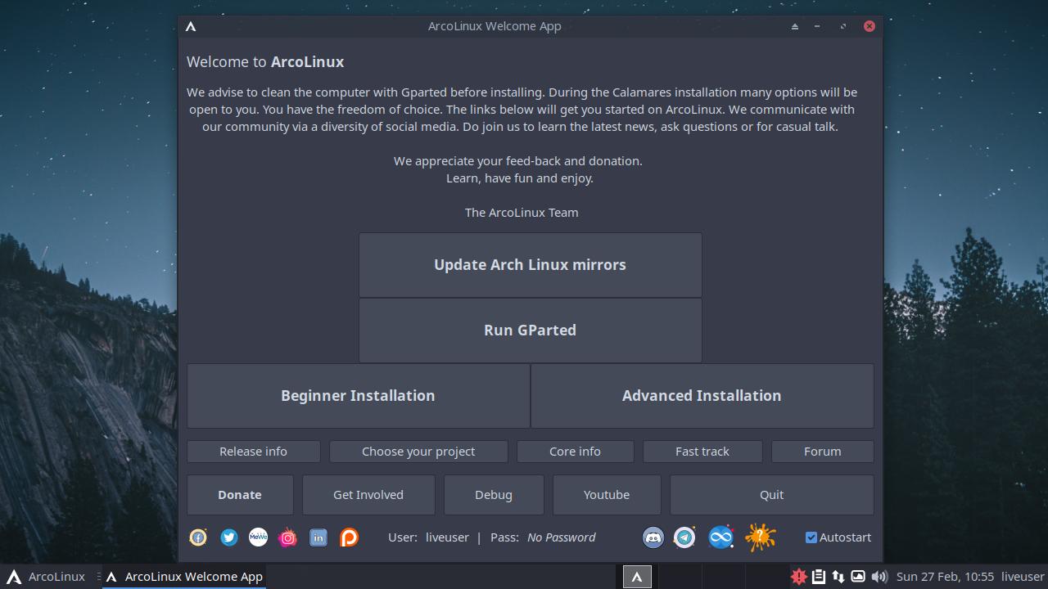Screen dimensions: 1048x589
Task: Click the Debug button
Action: coord(494,495)
